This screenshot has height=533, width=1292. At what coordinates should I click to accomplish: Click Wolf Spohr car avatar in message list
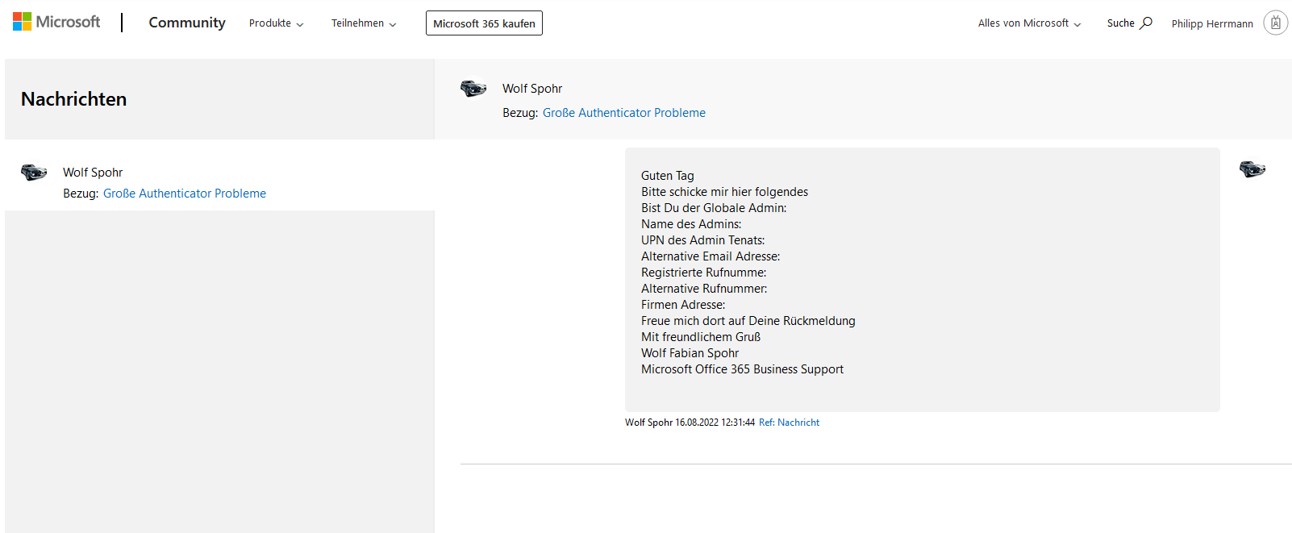34,172
